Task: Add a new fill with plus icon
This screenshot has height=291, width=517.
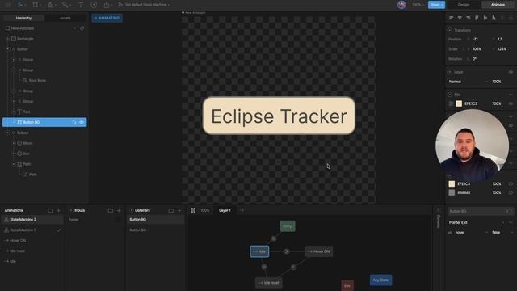Action: 511,95
